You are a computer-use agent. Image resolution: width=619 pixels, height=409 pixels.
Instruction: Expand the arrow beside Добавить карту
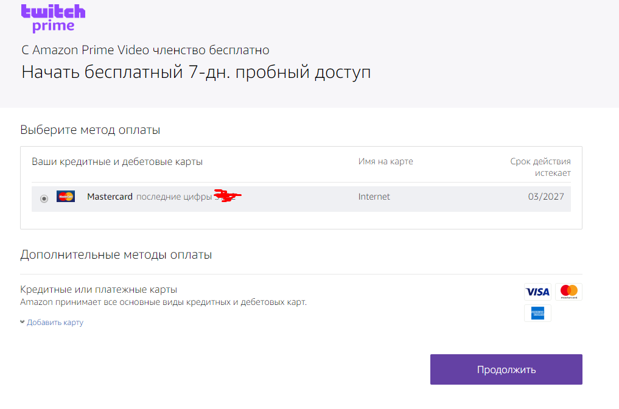[22, 322]
